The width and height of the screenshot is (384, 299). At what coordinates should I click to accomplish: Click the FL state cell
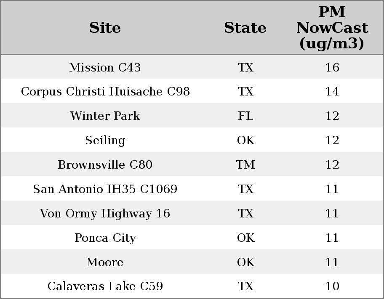(x=245, y=116)
